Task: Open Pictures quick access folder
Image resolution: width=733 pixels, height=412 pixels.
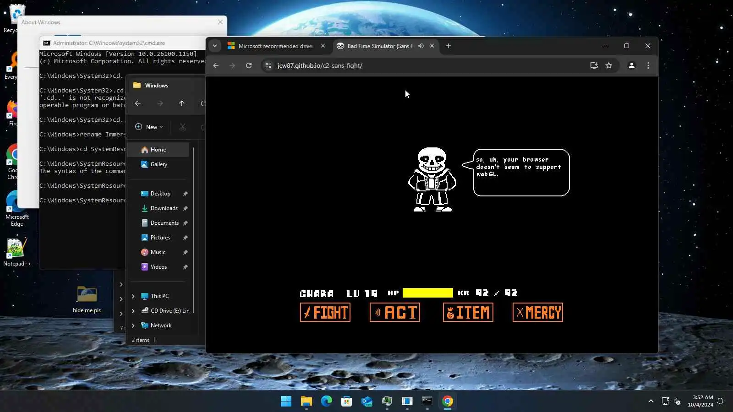Action: [x=160, y=238]
